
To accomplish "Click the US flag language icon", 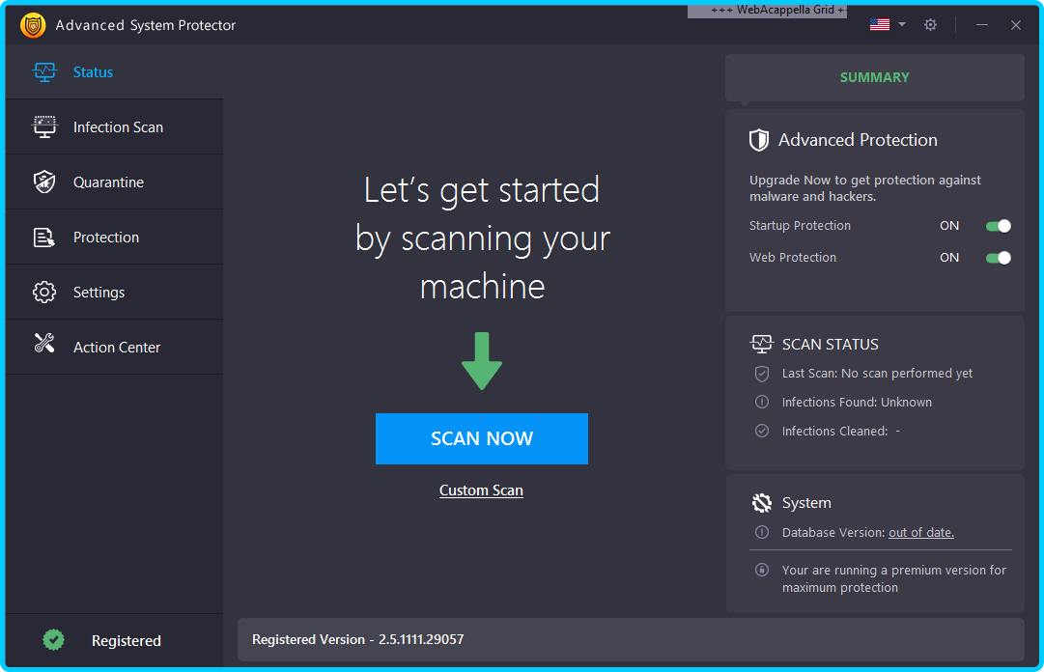I will pyautogui.click(x=880, y=24).
